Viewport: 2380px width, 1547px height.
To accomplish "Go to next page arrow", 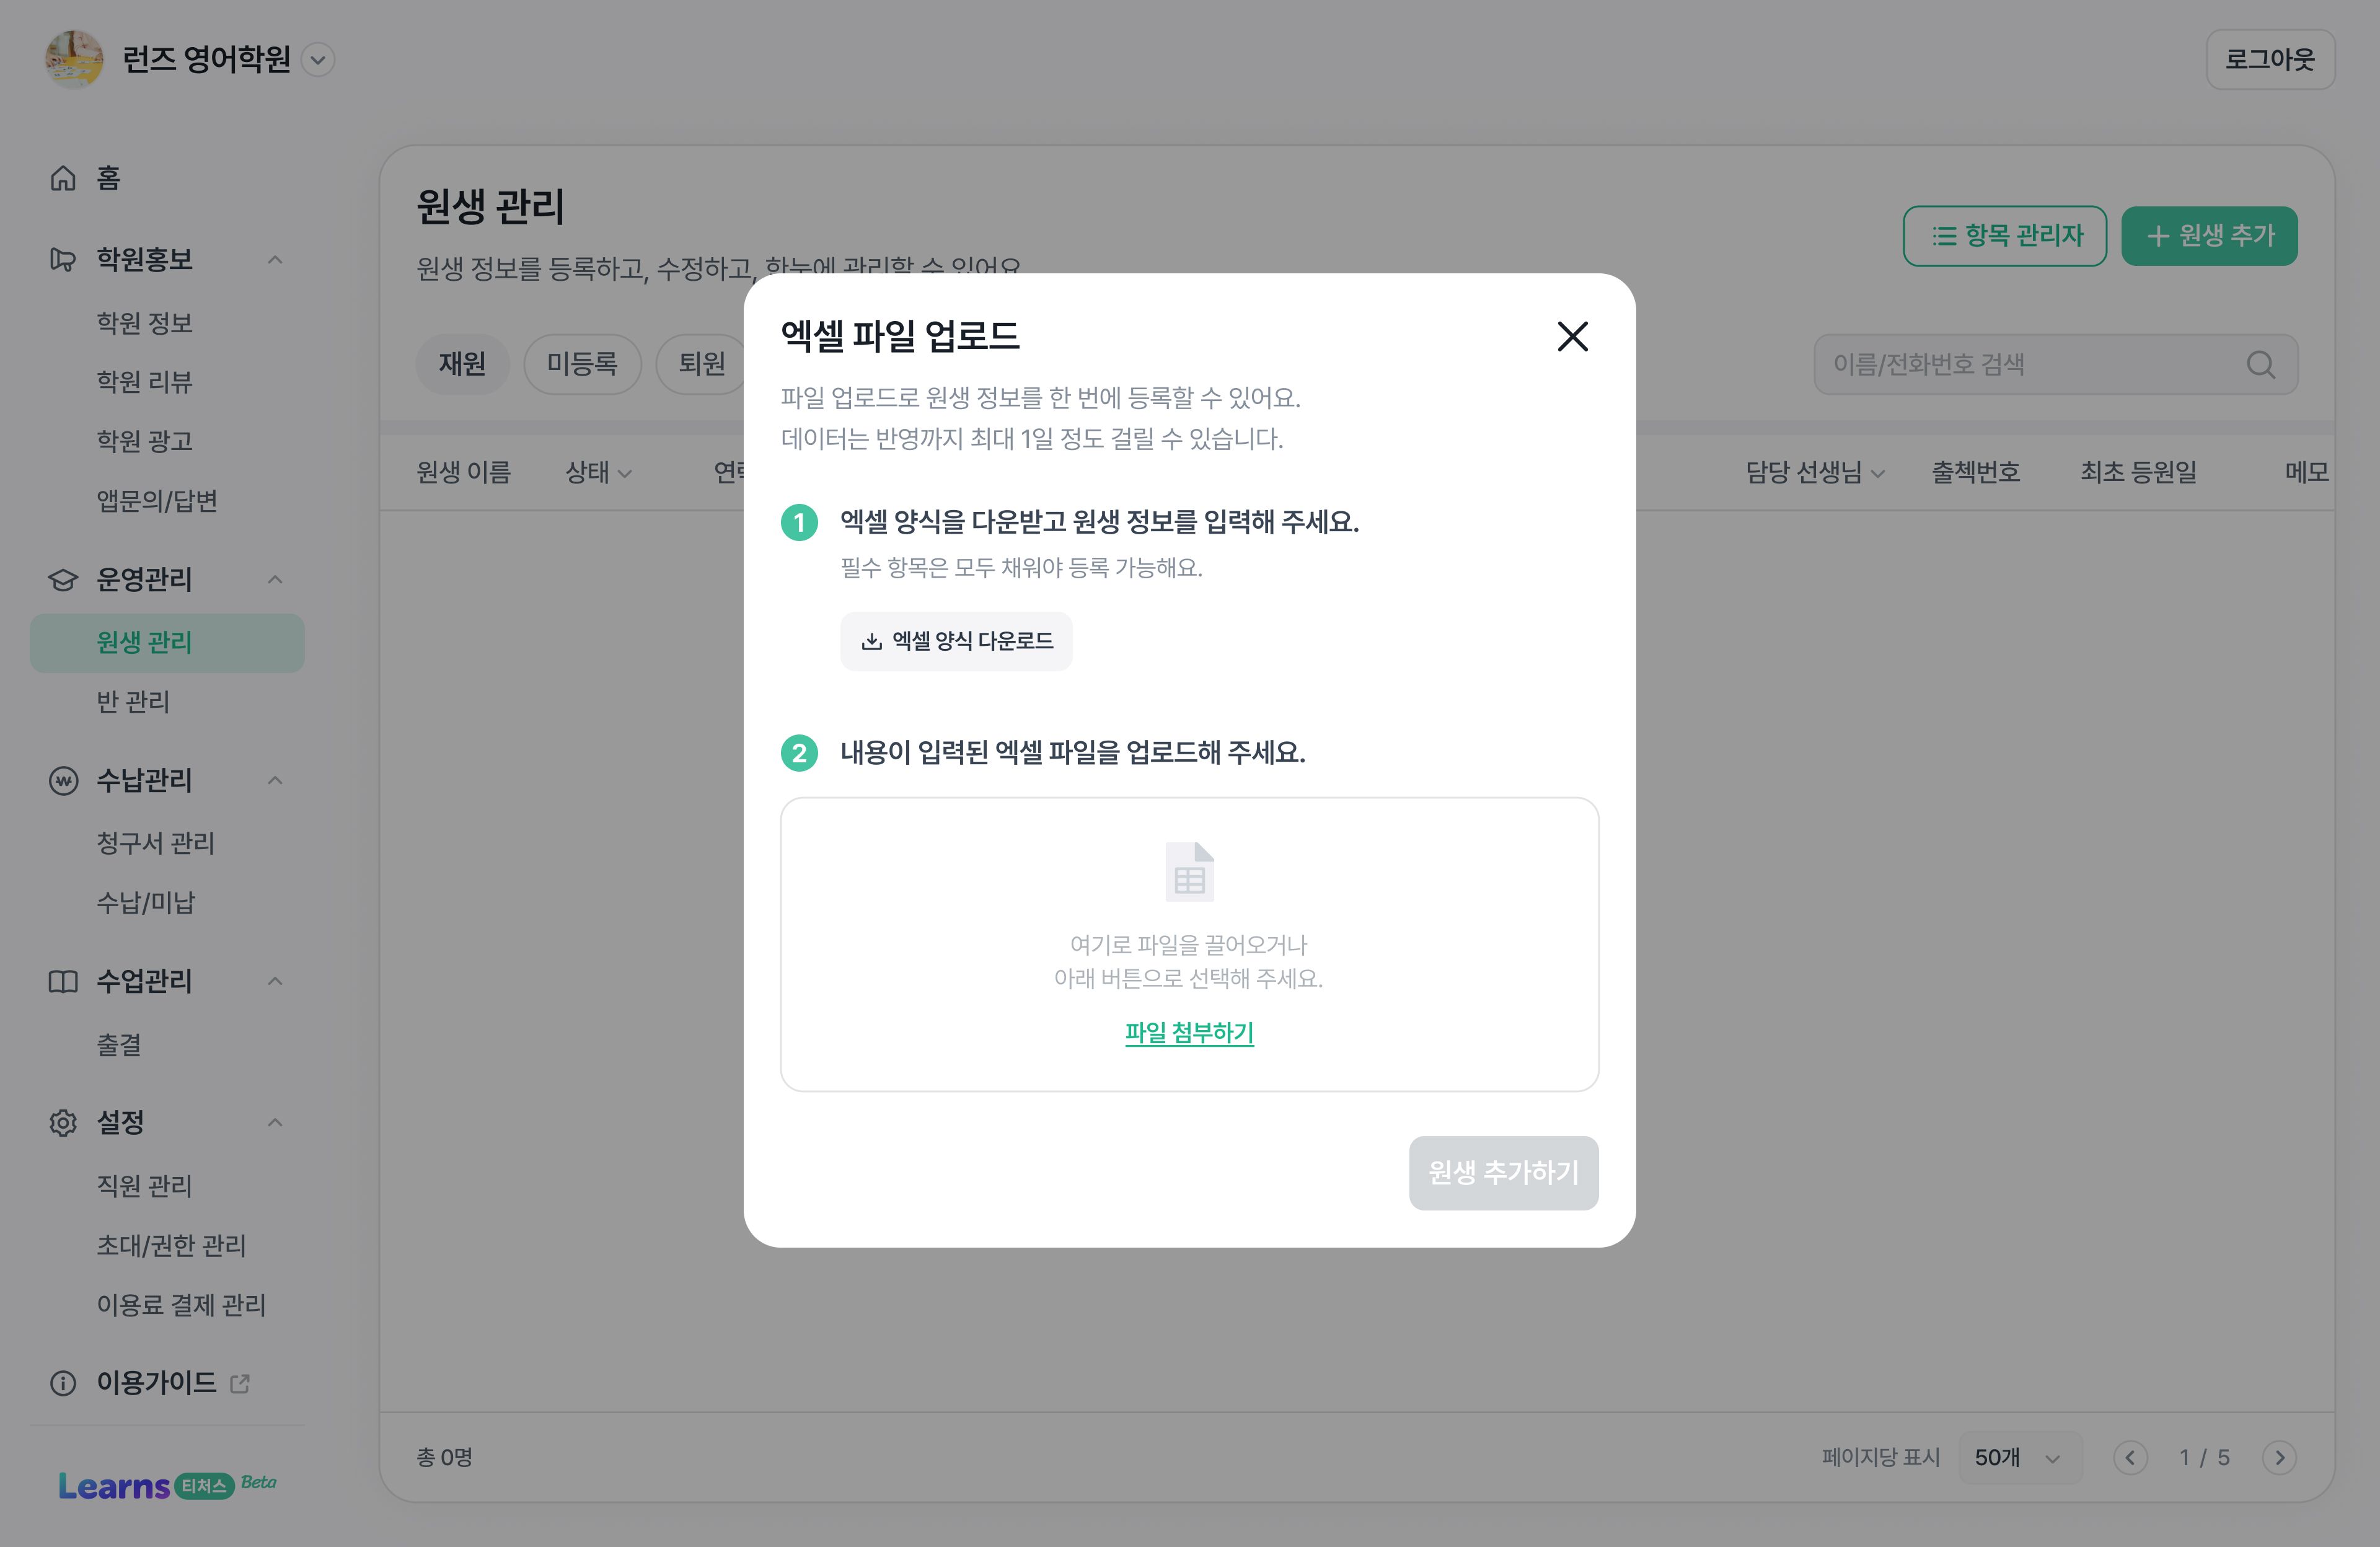I will click(x=2279, y=1458).
